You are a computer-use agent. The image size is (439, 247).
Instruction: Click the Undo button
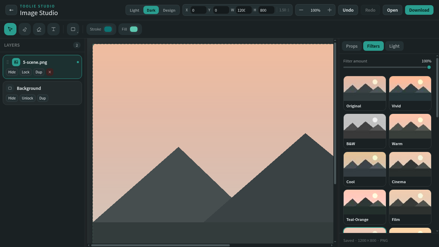pyautogui.click(x=348, y=10)
